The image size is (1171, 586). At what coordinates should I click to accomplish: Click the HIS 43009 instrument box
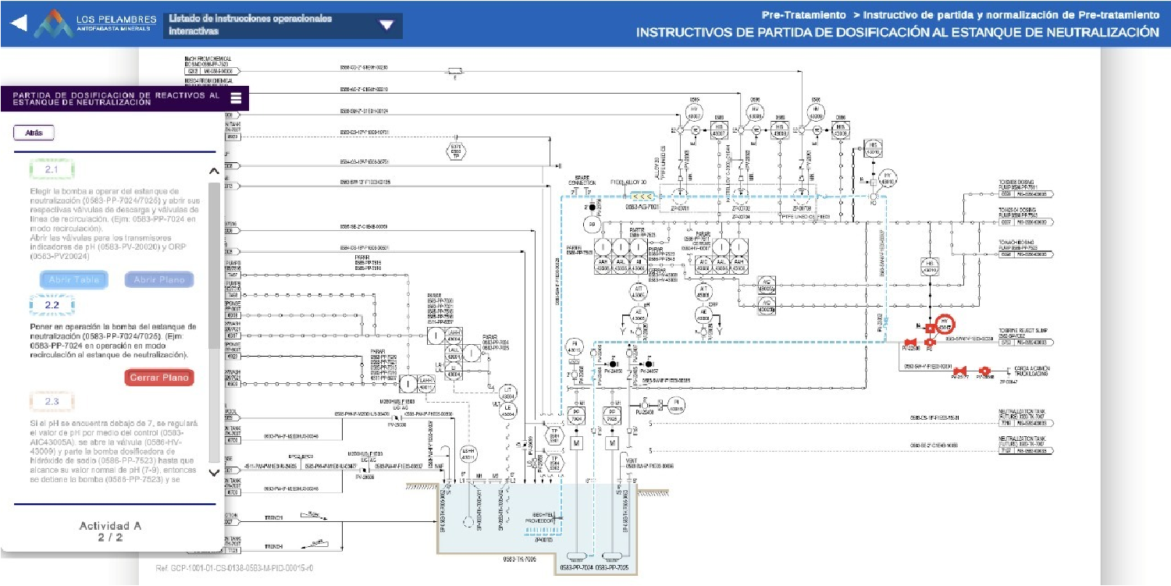841,130
